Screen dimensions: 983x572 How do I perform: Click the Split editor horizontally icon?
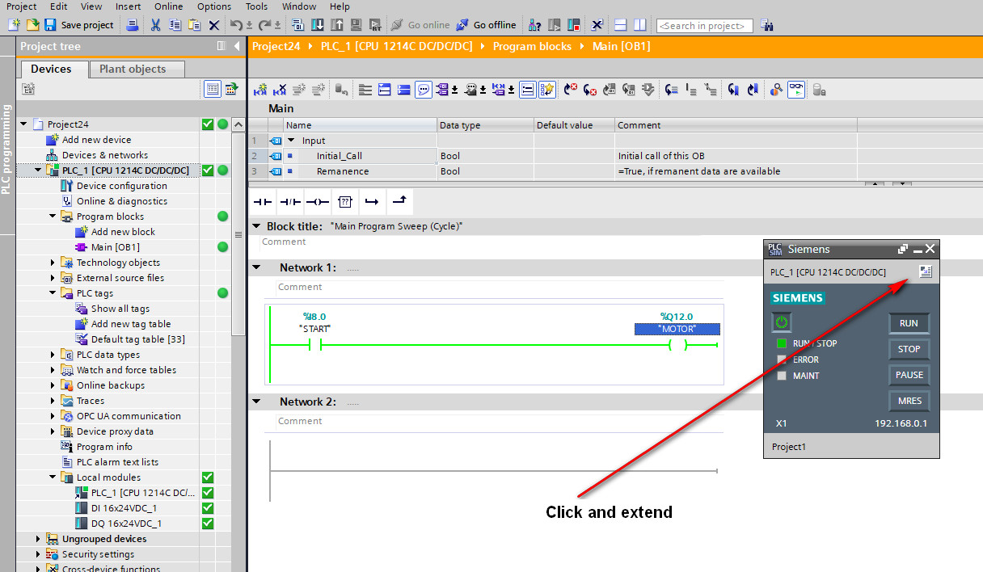click(621, 25)
